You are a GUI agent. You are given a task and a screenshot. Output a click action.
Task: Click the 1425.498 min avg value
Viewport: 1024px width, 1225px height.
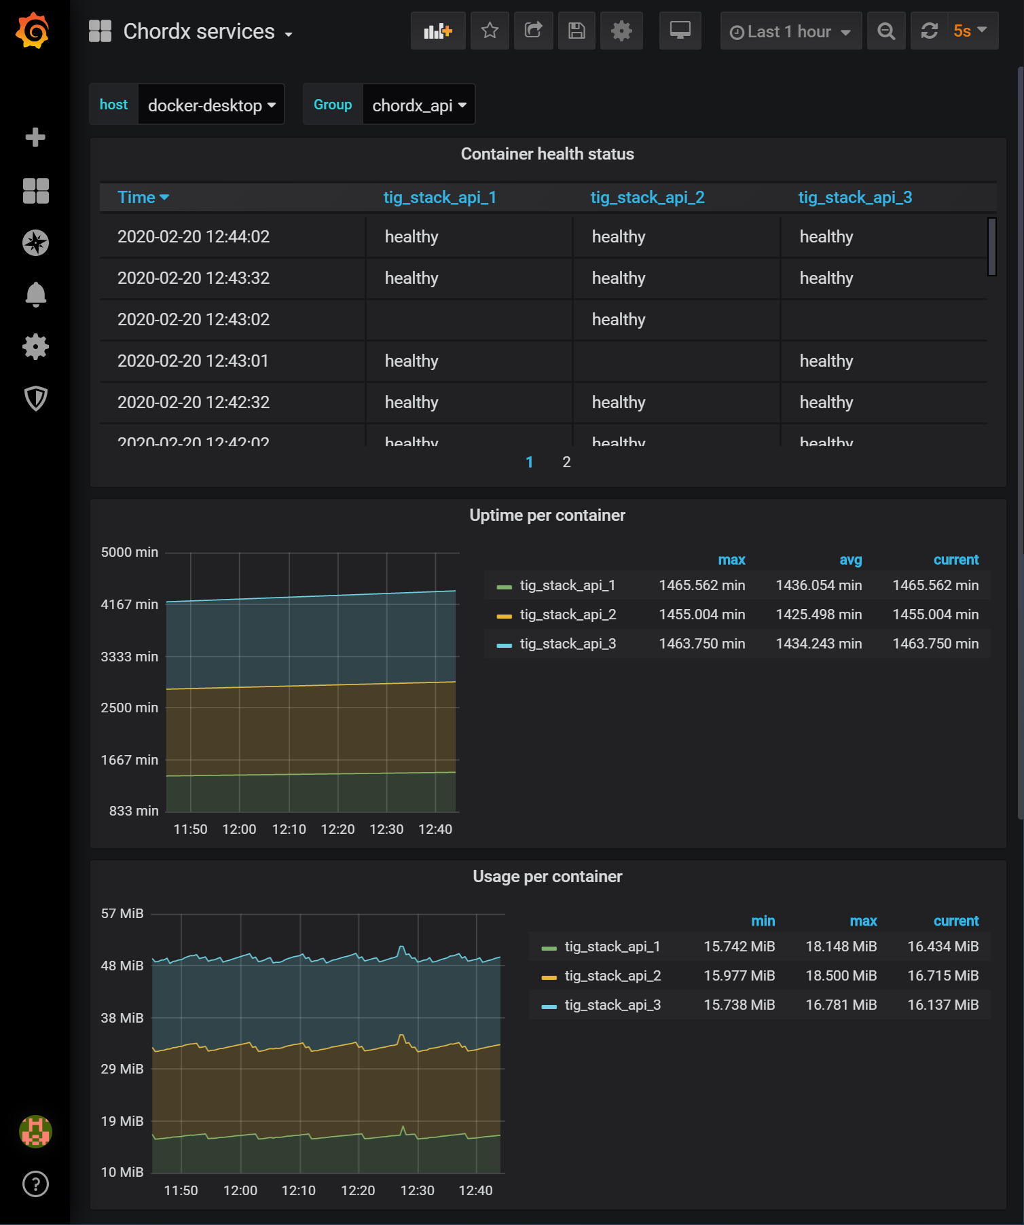819,615
